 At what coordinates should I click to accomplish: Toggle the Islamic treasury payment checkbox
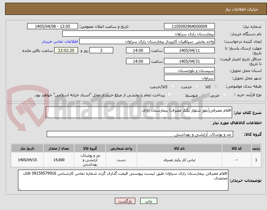[170, 94]
